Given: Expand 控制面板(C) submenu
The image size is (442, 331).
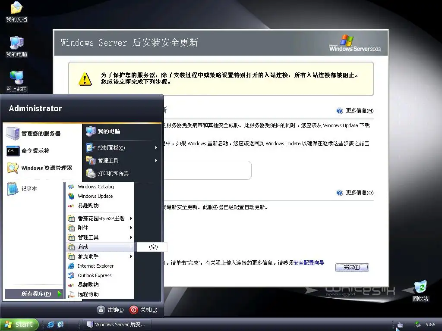Looking at the screenshot, I should pyautogui.click(x=122, y=148).
